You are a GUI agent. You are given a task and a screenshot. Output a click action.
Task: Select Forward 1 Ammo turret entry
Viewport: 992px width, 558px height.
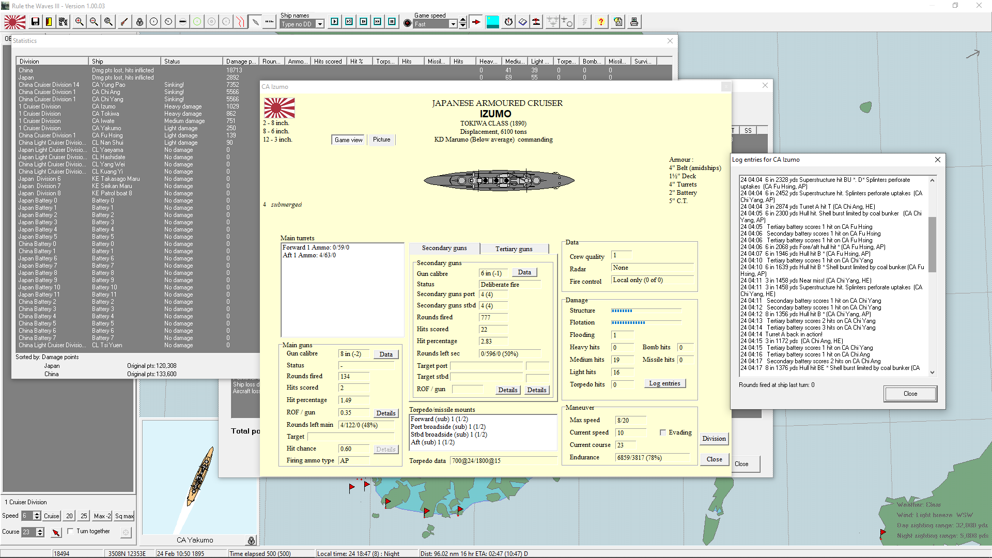pyautogui.click(x=316, y=247)
